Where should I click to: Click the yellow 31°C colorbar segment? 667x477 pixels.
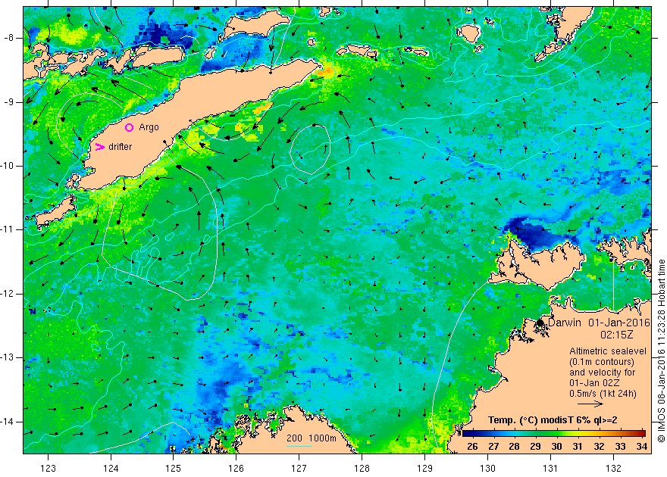(578, 434)
